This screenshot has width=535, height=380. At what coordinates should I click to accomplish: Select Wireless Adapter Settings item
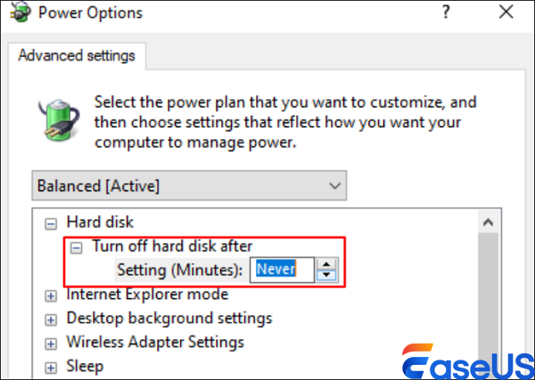[155, 343]
